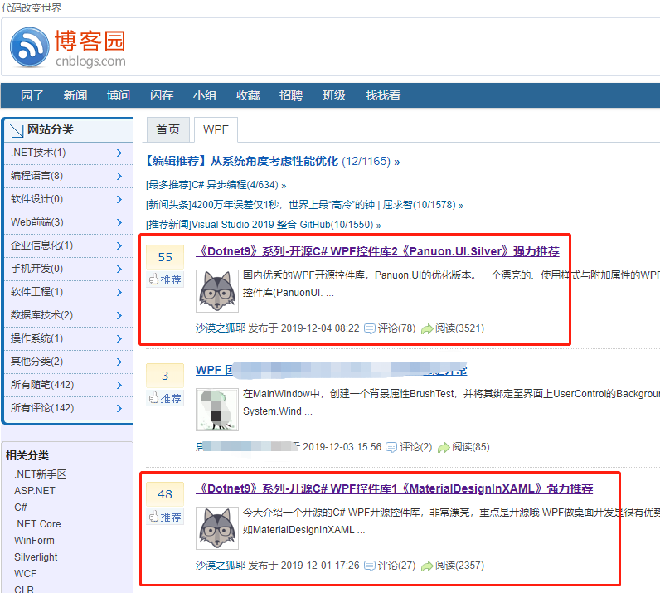Expand the 所有随笔(442) category arrow
This screenshot has width=660, height=593.
(x=119, y=385)
